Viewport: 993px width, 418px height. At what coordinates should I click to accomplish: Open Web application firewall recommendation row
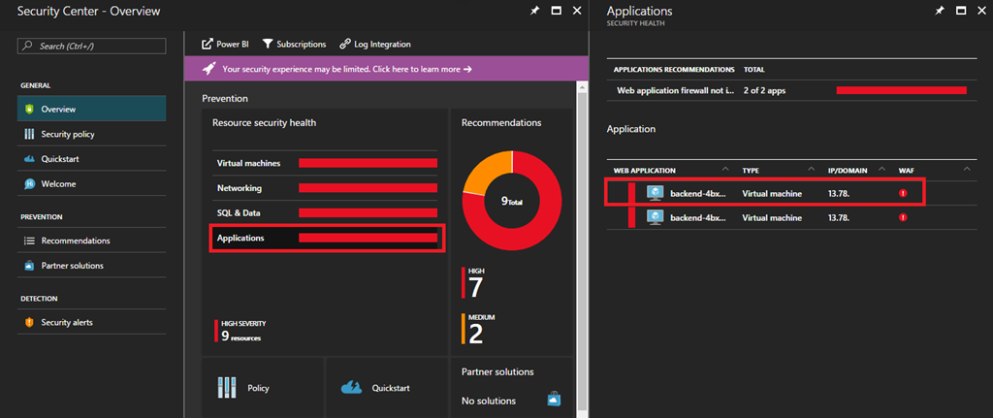pos(791,90)
